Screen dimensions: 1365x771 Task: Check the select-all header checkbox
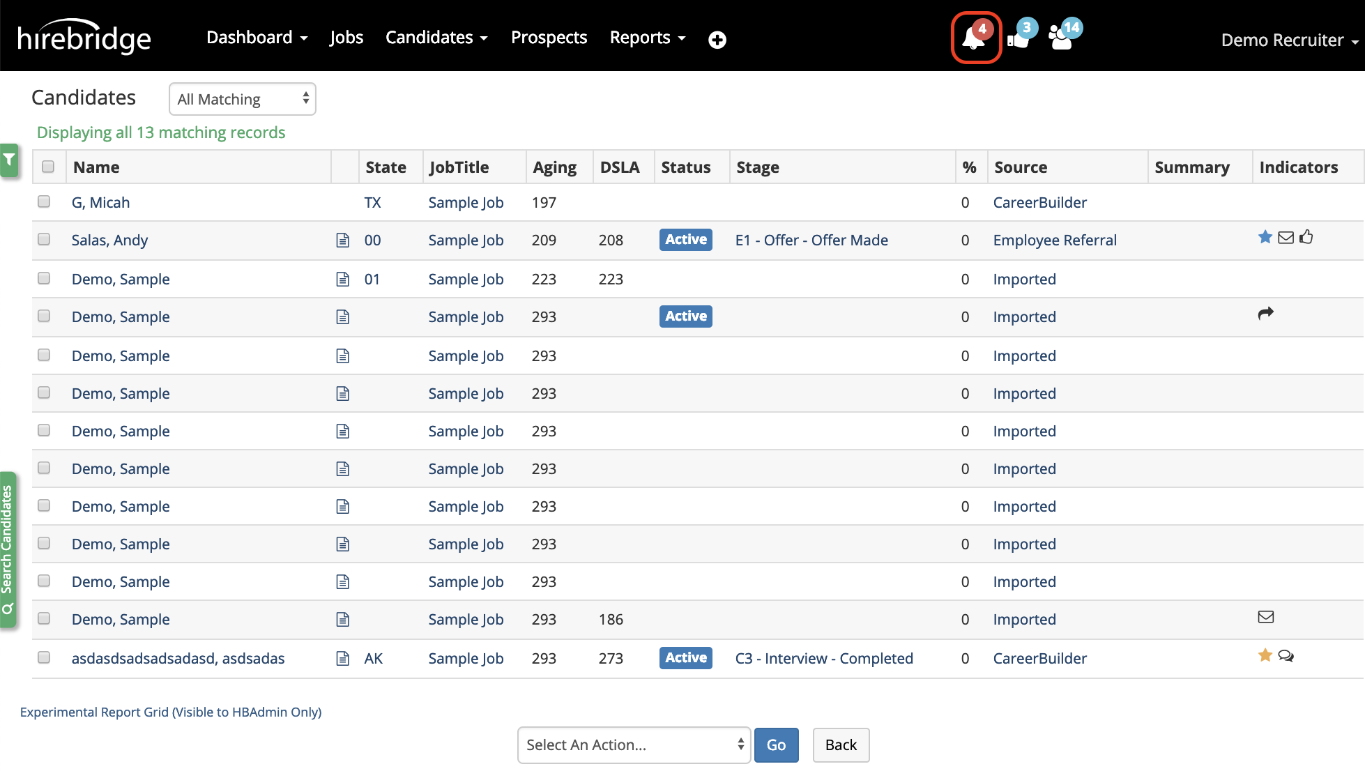click(x=48, y=167)
